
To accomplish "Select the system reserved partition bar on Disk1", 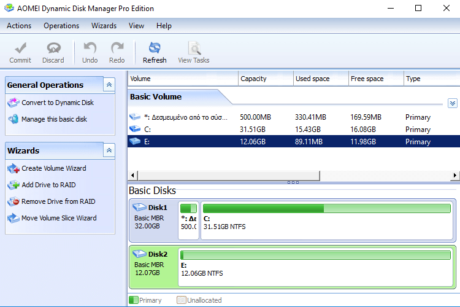I will click(x=188, y=208).
